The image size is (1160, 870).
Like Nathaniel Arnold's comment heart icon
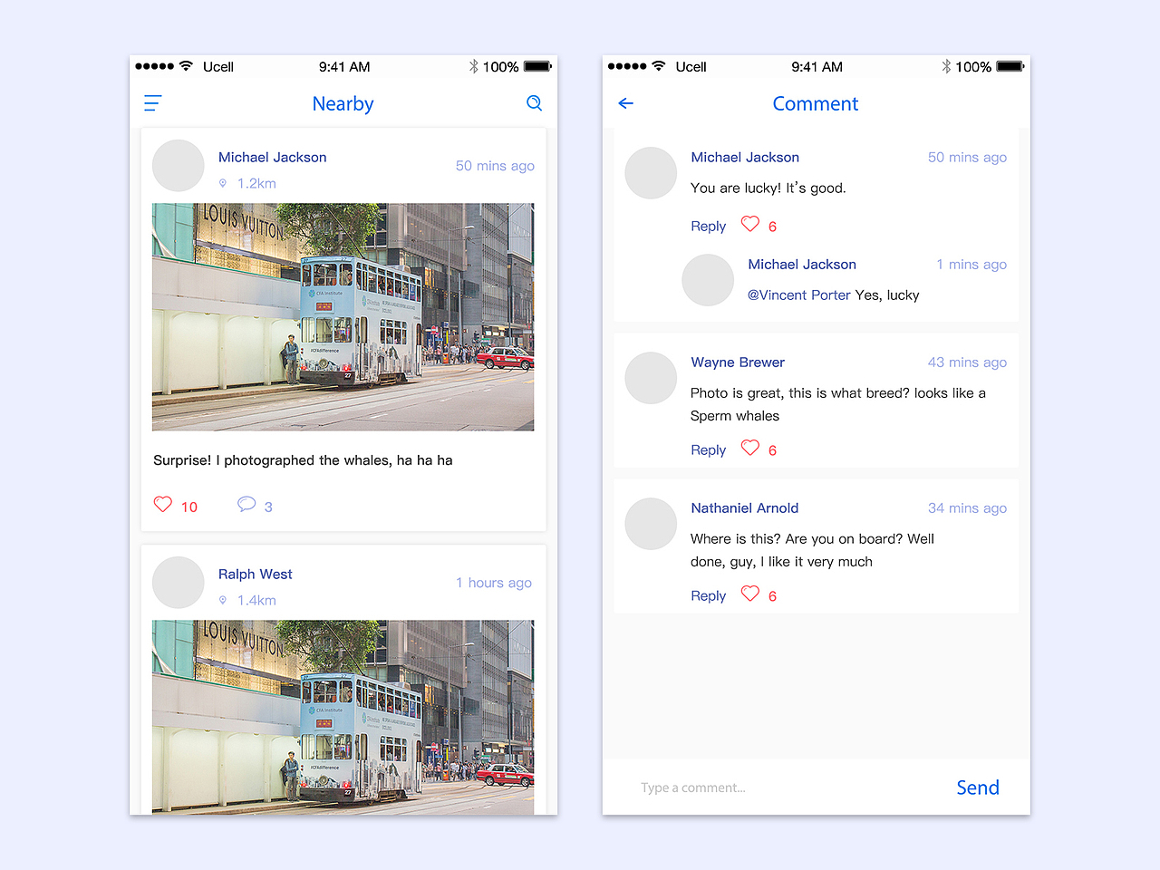point(750,594)
